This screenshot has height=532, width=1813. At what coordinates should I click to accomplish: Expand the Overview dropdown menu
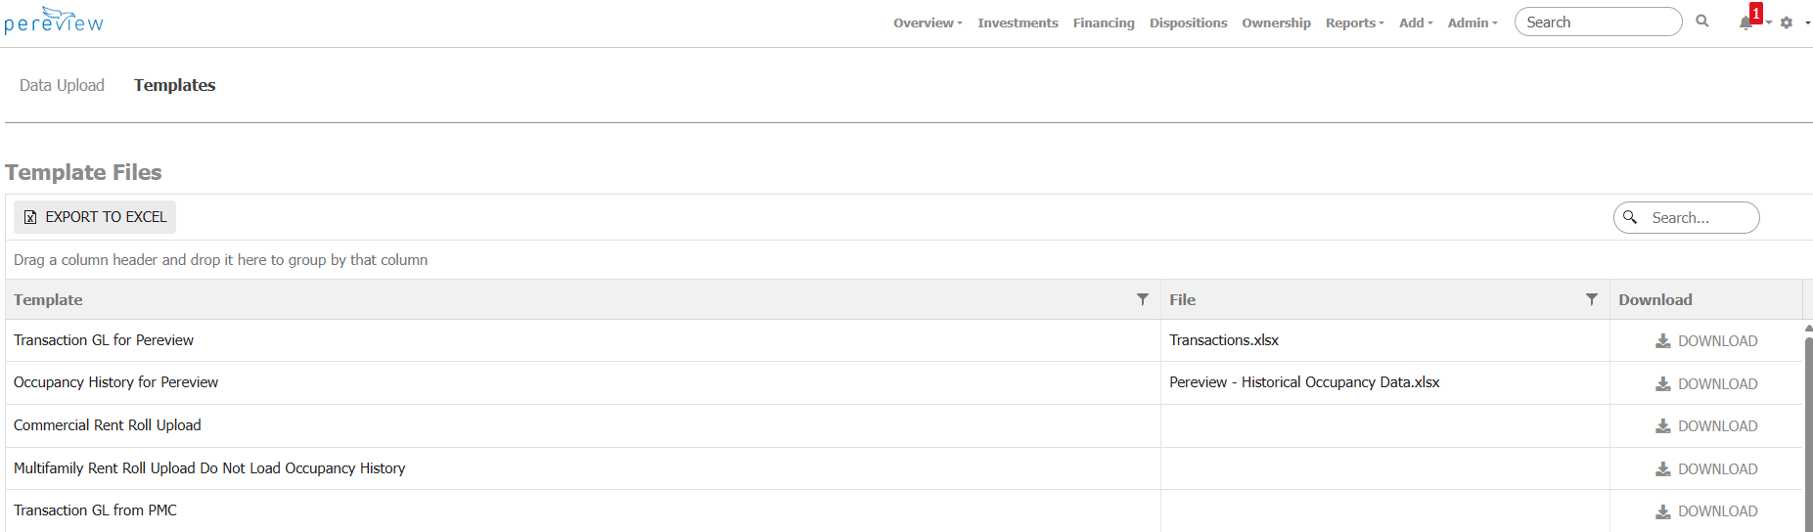coord(927,22)
